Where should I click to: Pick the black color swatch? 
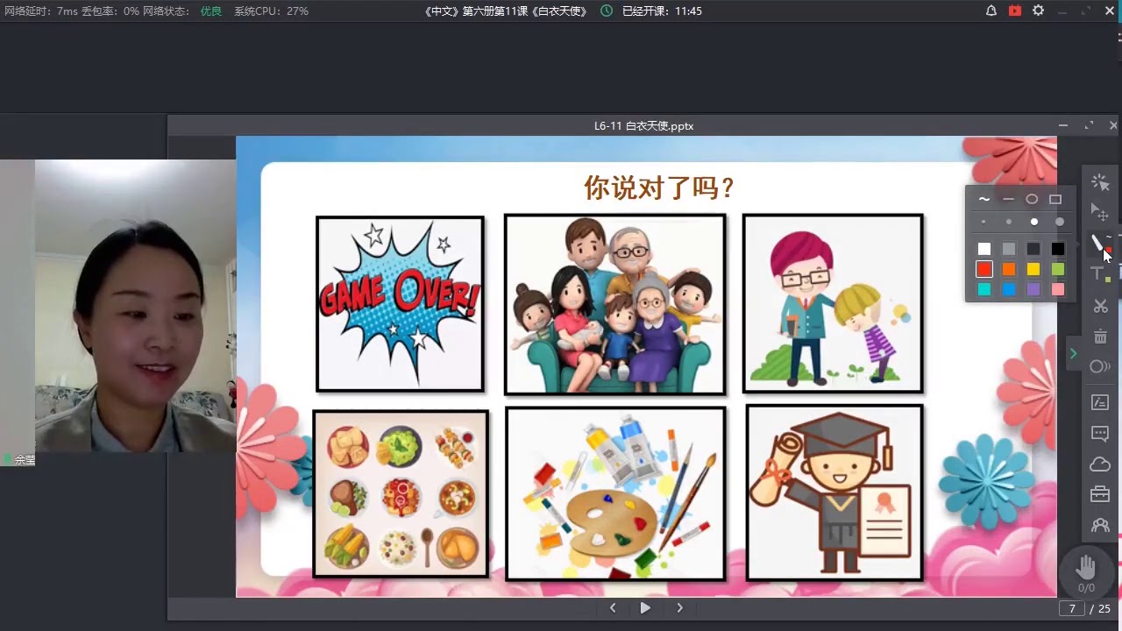pyautogui.click(x=1058, y=249)
